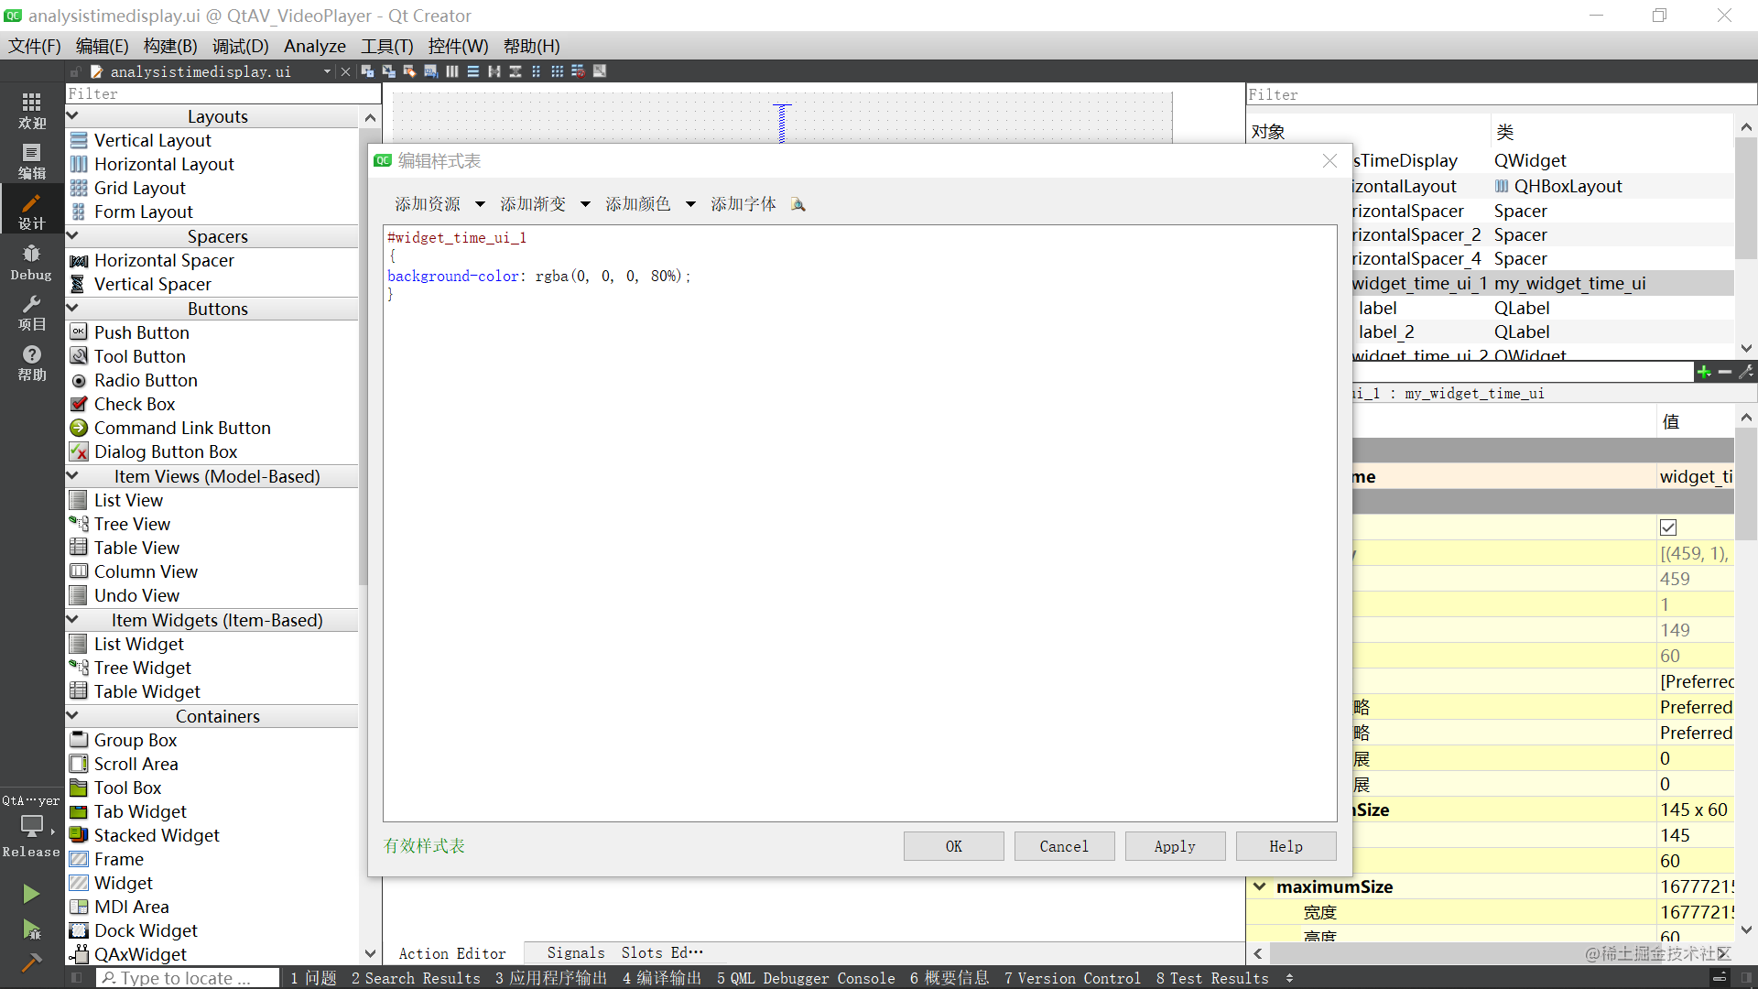Switch to Debug mode in sidebar
1758x989 pixels.
[31, 262]
